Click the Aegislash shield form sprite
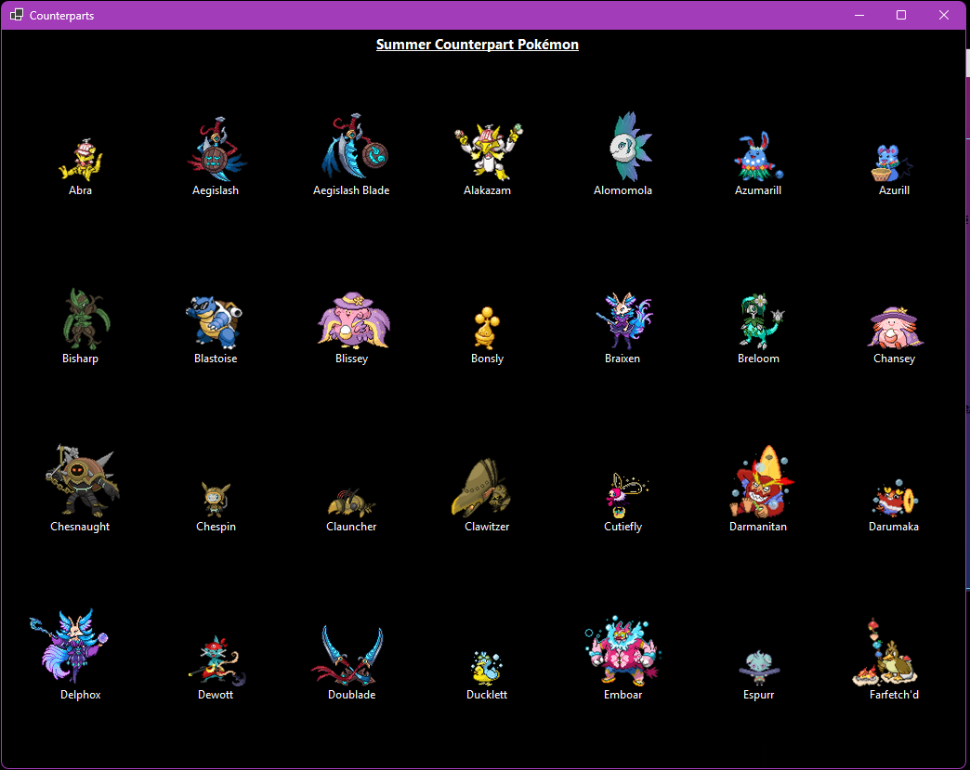 (x=216, y=149)
